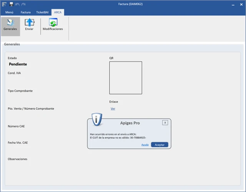Viewport: 246px width, 192px height.
Task: Open the Ayuda link in the error dialog
Action: 145,145
